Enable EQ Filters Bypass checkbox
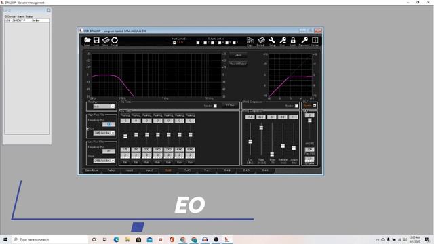The width and height of the screenshot is (434, 244). pos(215,106)
